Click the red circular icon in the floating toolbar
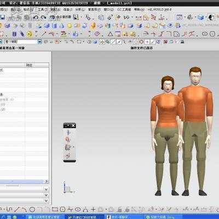Viewport: 219px width, 219px height. click(x=68, y=140)
